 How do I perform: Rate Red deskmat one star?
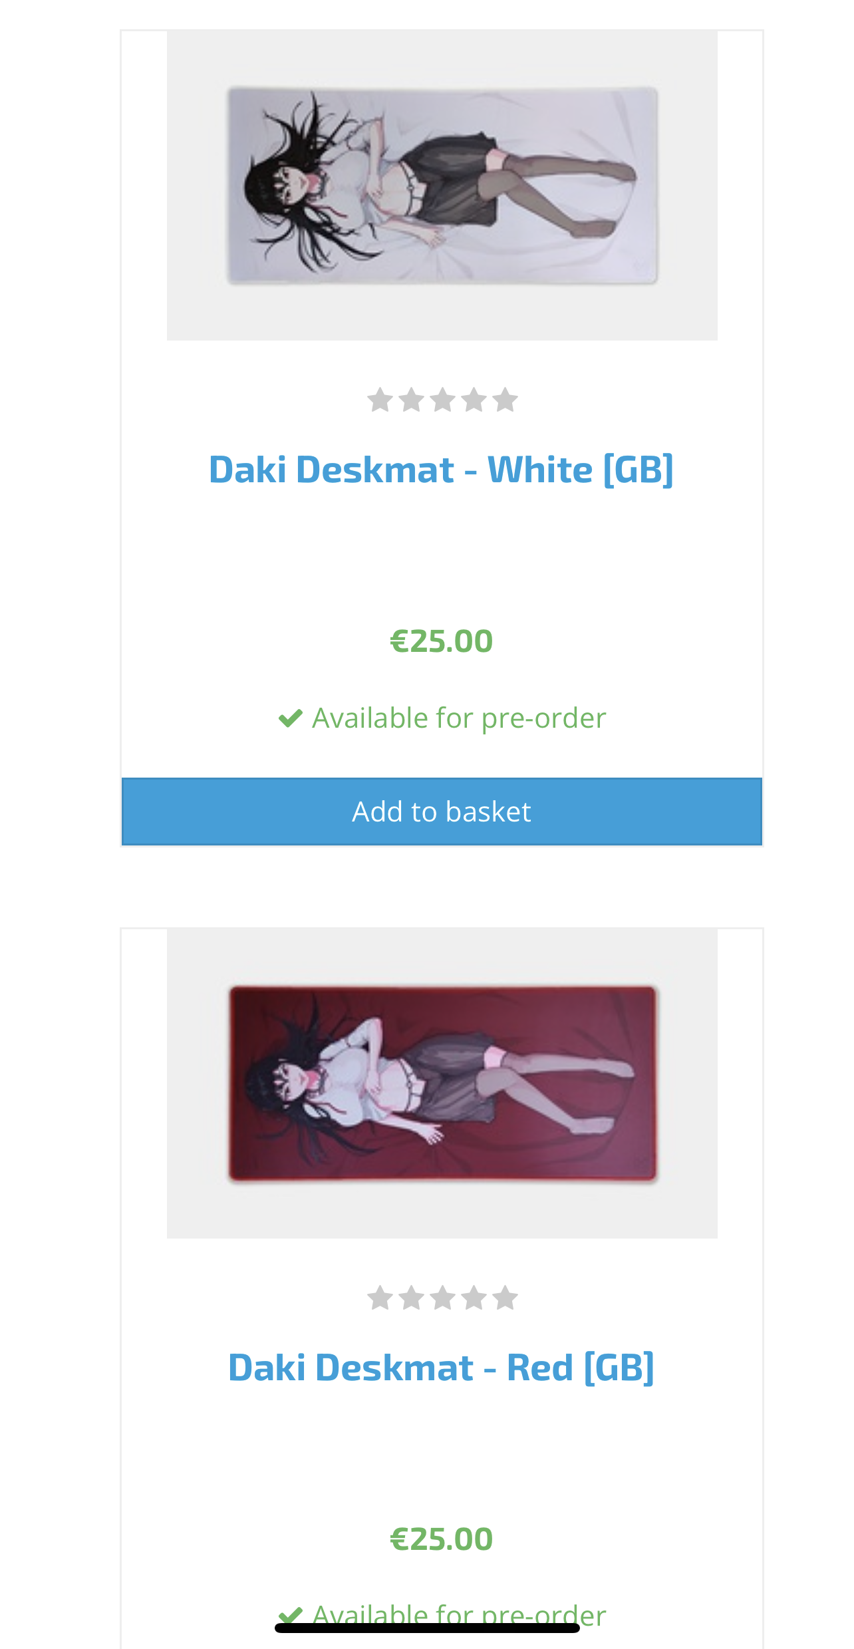[380, 1298]
